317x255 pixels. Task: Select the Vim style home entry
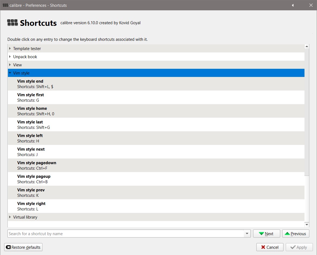pyautogui.click(x=32, y=111)
